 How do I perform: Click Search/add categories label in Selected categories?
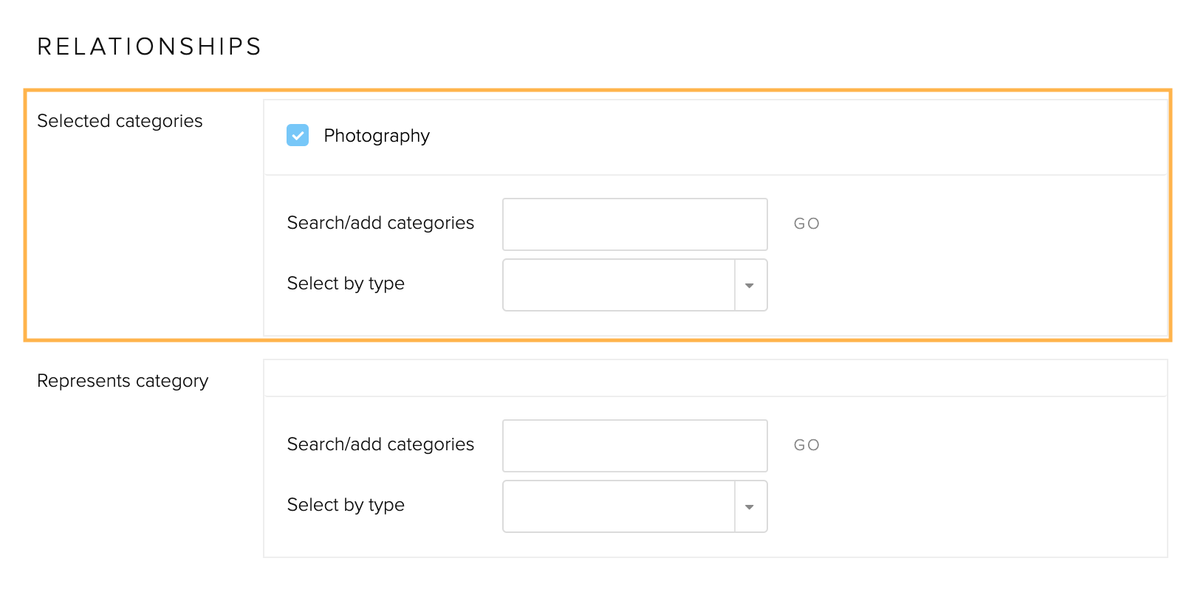coord(380,223)
